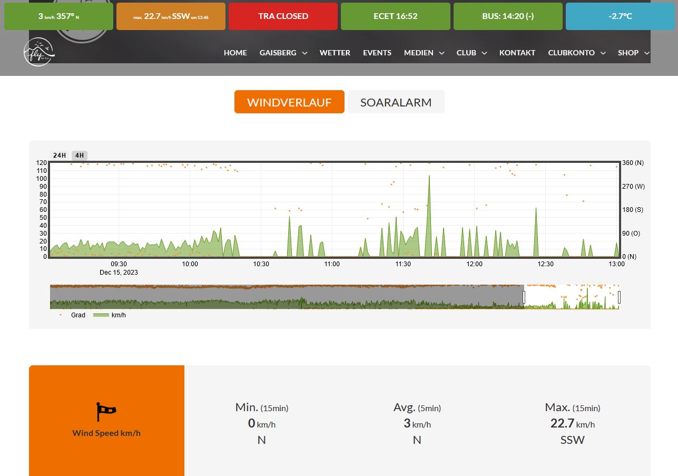Click the Dec 15, 2023 date label
The height and width of the screenshot is (476, 678).
pos(119,273)
